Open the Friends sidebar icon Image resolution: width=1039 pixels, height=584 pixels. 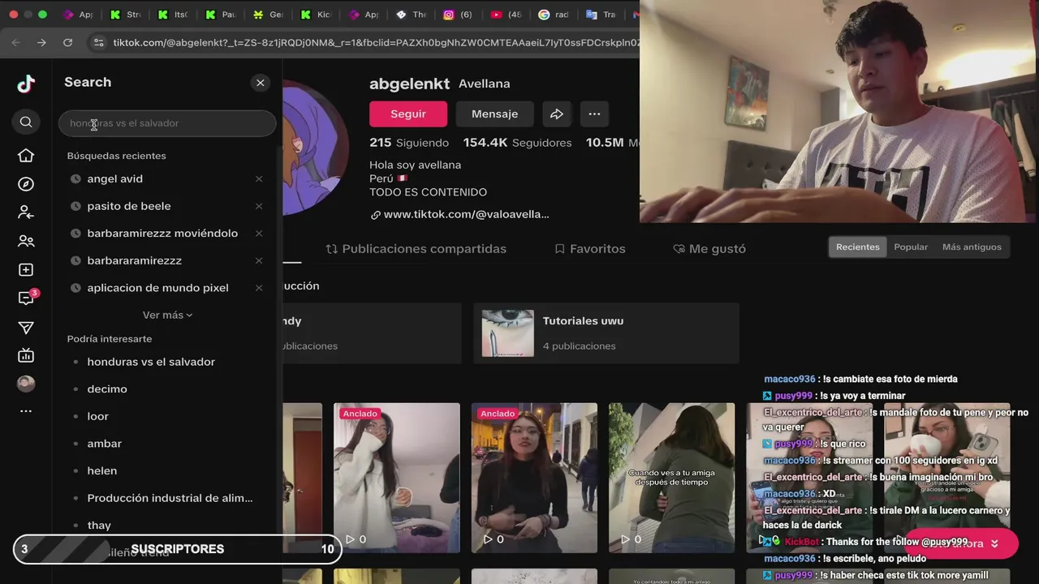(26, 241)
